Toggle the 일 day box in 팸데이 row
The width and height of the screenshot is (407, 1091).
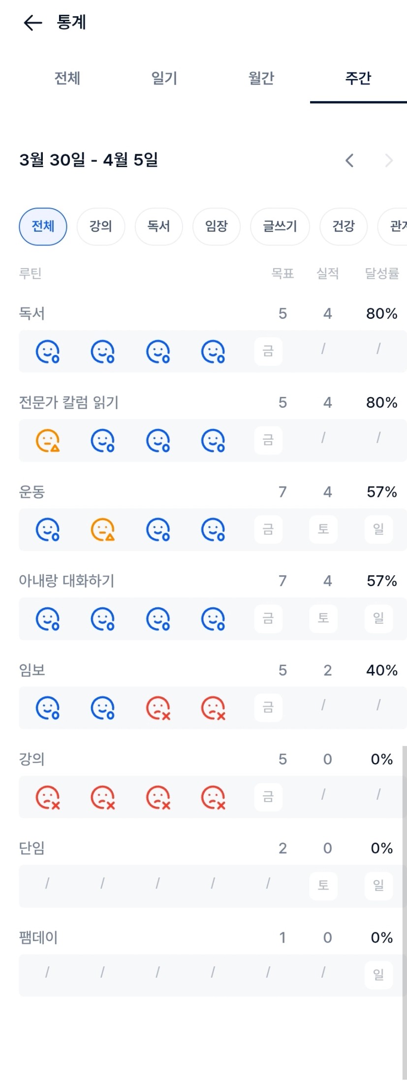click(x=378, y=975)
